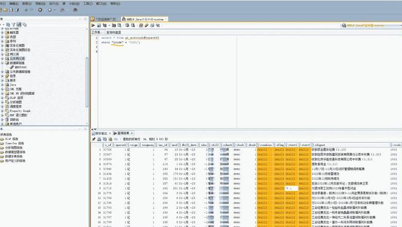
Task: Open the 查看 menu
Action: [27, 4]
